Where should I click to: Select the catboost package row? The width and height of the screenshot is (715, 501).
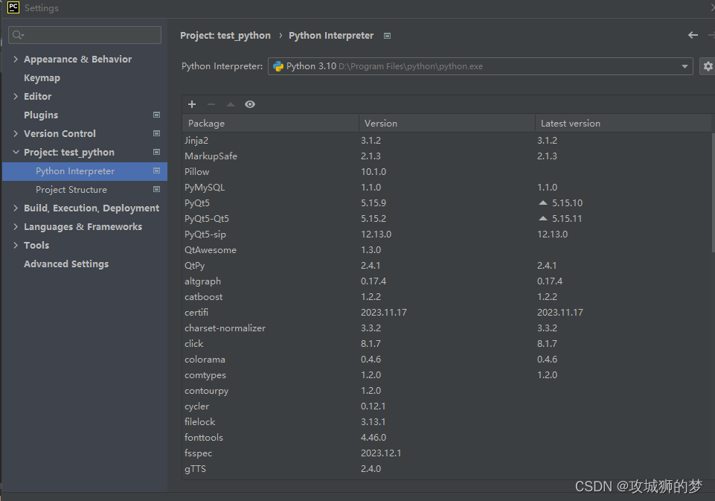447,296
